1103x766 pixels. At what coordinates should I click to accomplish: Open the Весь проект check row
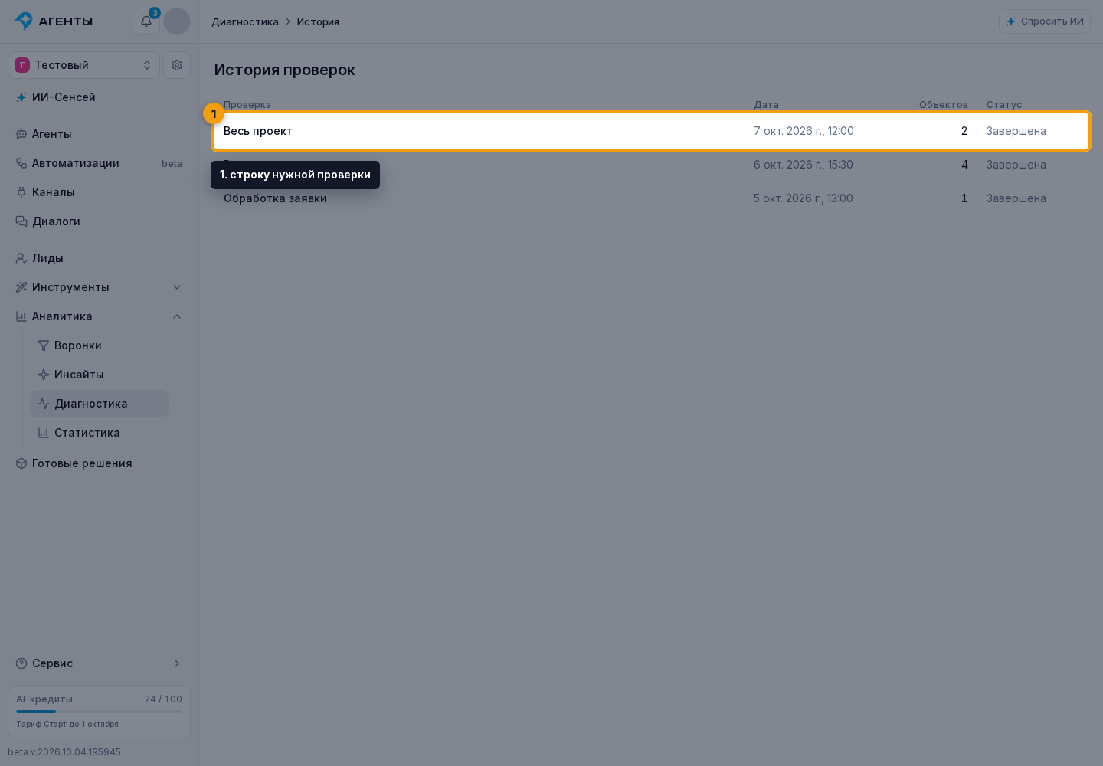[651, 131]
